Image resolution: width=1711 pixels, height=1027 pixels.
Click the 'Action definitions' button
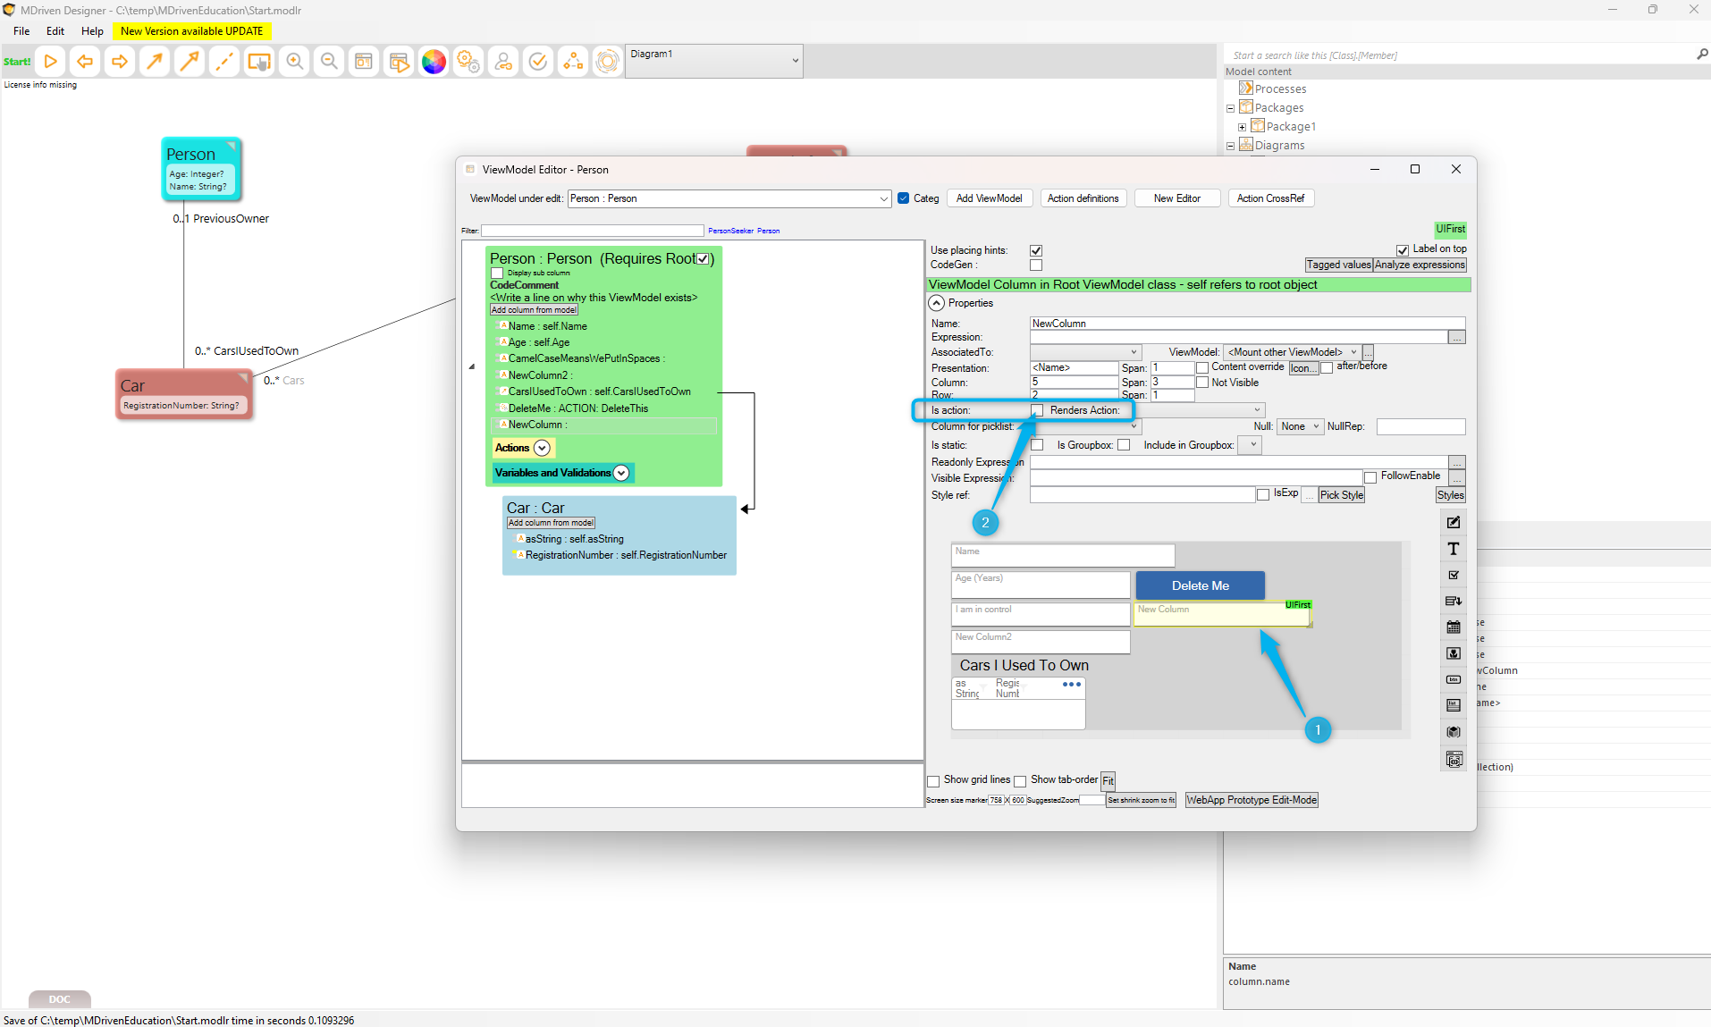pos(1083,198)
